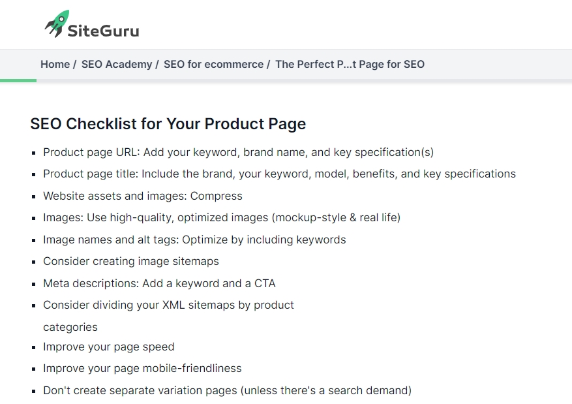Click the Product page title checklist item
Image resolution: width=572 pixels, height=404 pixels.
coord(279,174)
